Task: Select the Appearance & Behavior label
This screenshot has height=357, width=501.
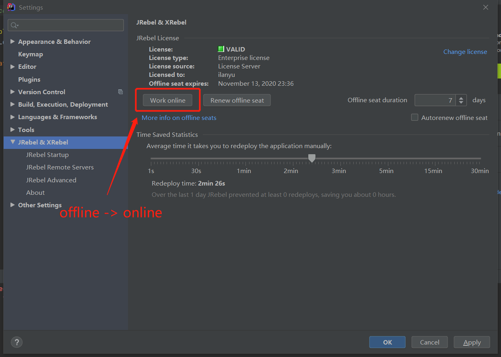Action: pos(54,41)
